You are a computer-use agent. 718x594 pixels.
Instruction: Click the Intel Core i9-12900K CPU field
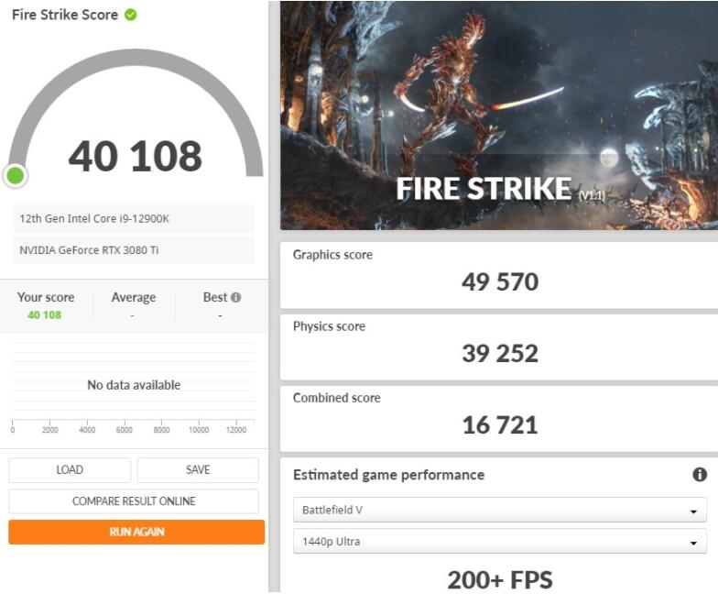pos(134,219)
